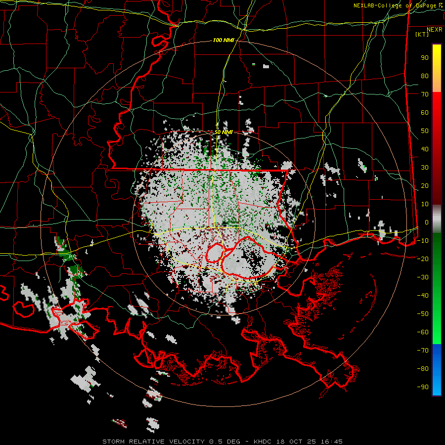The image size is (445, 445).
Task: Click the KHDC radar site identifier
Action: (x=262, y=442)
